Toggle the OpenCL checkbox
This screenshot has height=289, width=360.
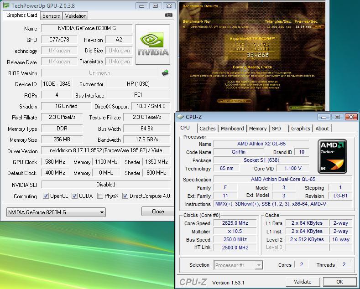[46, 196]
